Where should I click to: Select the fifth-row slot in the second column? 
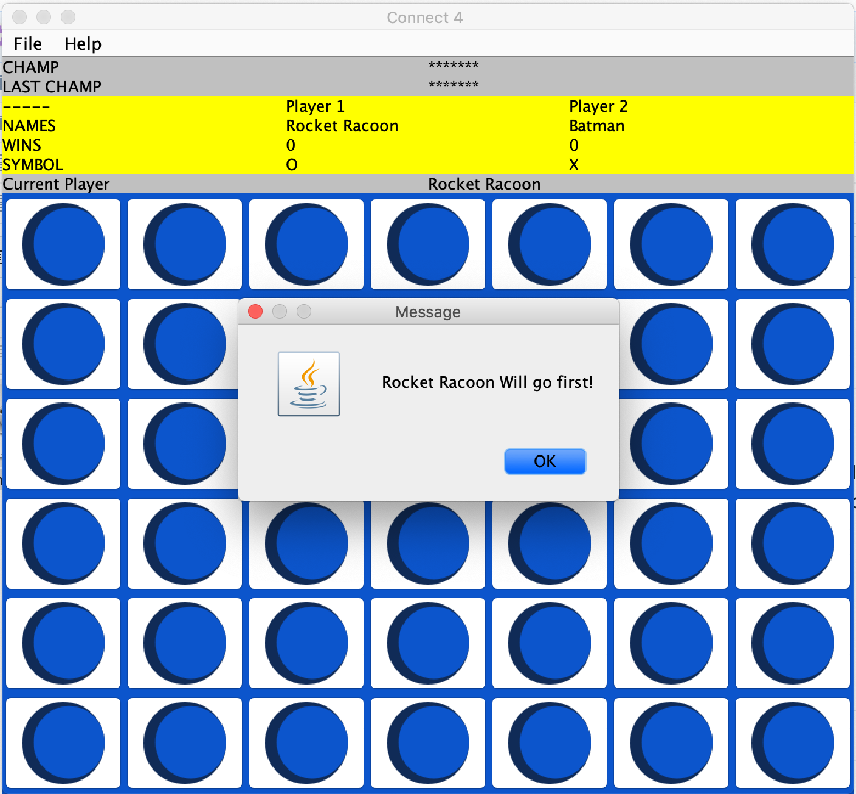[x=184, y=643]
